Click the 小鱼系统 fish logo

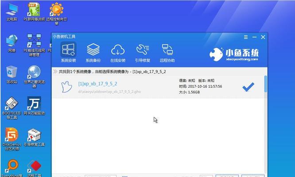tap(234, 54)
